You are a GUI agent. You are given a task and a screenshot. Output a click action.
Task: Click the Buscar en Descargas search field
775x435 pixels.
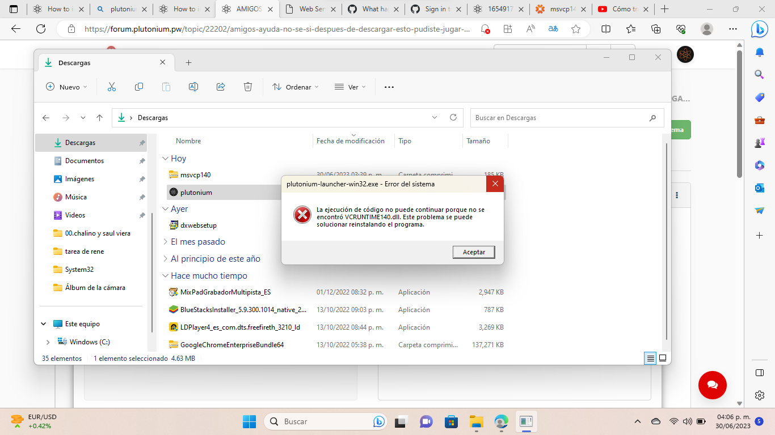coord(567,118)
